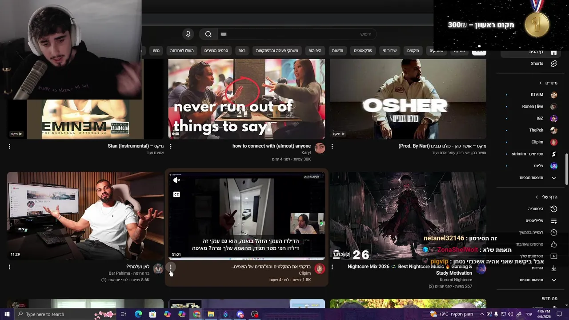Toggle captions CC on Clipim preview
This screenshot has width=569, height=320.
click(x=176, y=194)
